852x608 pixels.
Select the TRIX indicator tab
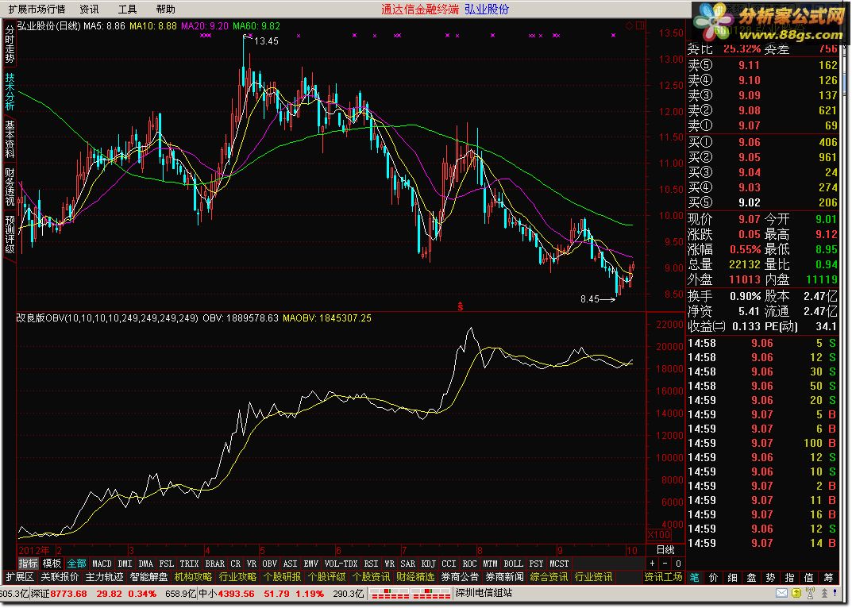[189, 564]
